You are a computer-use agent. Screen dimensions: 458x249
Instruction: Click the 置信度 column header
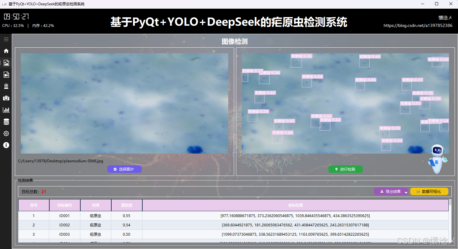[x=127, y=205]
